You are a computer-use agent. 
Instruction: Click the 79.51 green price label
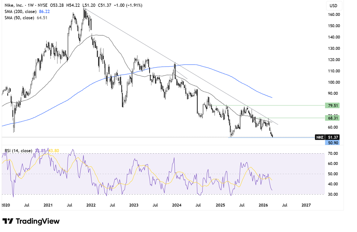(333, 106)
